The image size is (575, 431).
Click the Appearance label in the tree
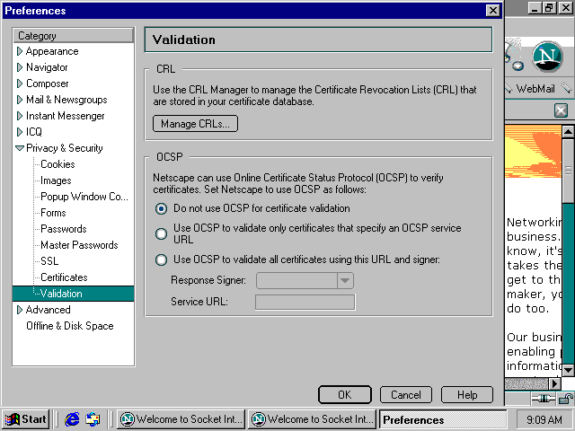pos(52,51)
